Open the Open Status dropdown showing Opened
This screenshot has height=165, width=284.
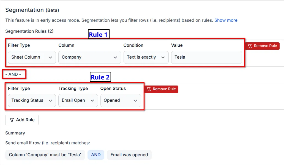pos(121,100)
